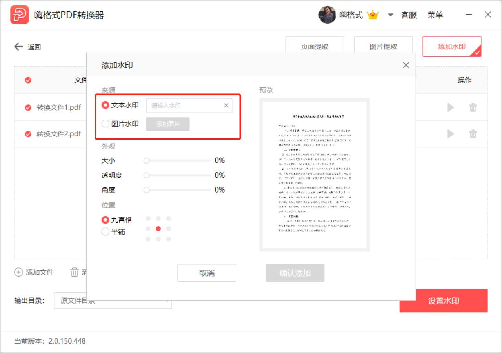Image resolution: width=502 pixels, height=353 pixels.
Task: Click the 转换文件2.pdf file name
Action: click(59, 134)
